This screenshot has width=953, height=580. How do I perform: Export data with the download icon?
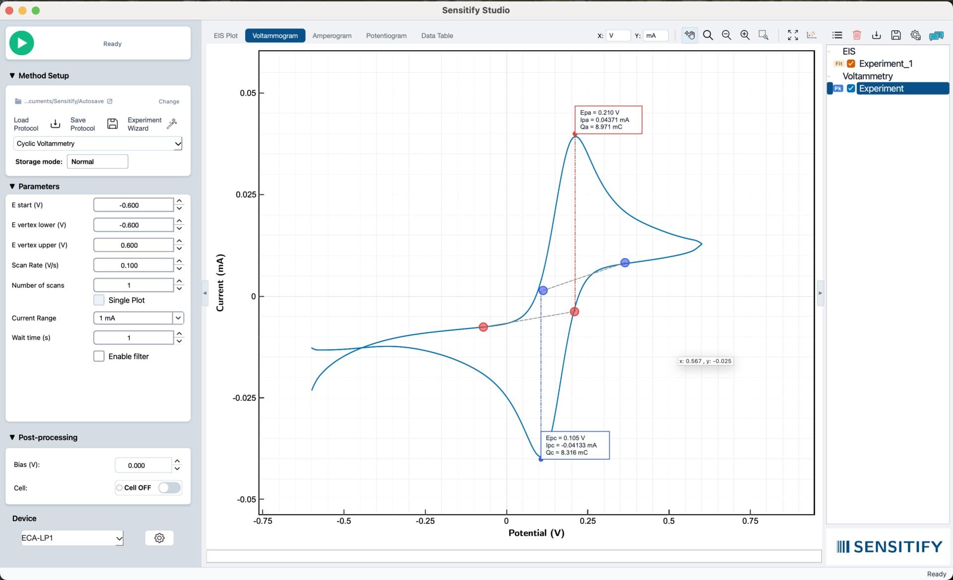877,35
